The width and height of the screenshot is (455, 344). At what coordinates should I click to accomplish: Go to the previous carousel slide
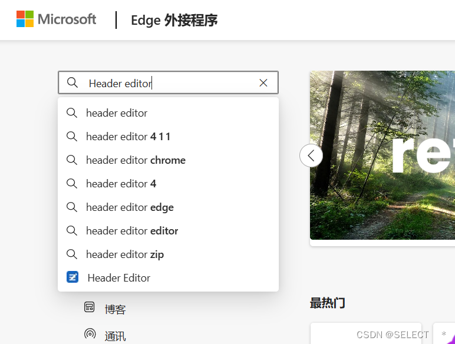[x=311, y=156]
